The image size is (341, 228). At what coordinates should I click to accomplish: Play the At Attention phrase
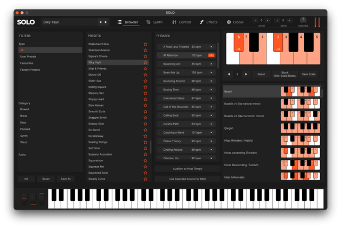click(x=212, y=55)
